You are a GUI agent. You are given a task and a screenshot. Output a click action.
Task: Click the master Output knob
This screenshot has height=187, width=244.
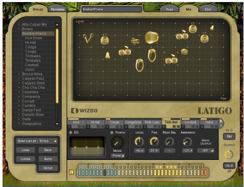(229, 154)
